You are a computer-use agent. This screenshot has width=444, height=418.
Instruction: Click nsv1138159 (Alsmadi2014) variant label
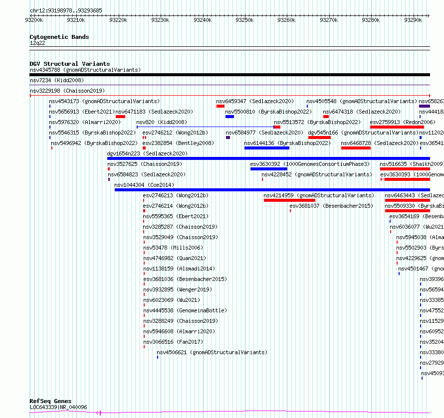tap(179, 269)
